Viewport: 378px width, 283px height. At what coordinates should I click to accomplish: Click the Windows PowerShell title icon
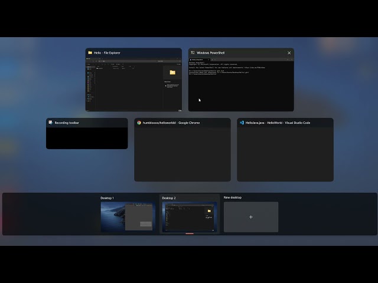point(193,52)
